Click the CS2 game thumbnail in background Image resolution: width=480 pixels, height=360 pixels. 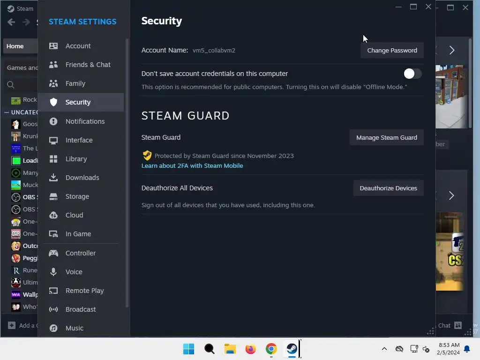click(x=450, y=251)
